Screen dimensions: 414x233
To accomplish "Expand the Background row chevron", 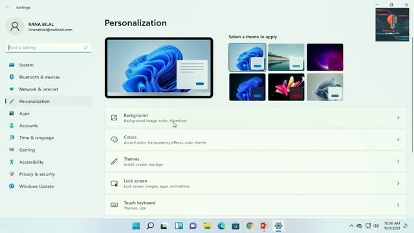I will click(x=398, y=118).
